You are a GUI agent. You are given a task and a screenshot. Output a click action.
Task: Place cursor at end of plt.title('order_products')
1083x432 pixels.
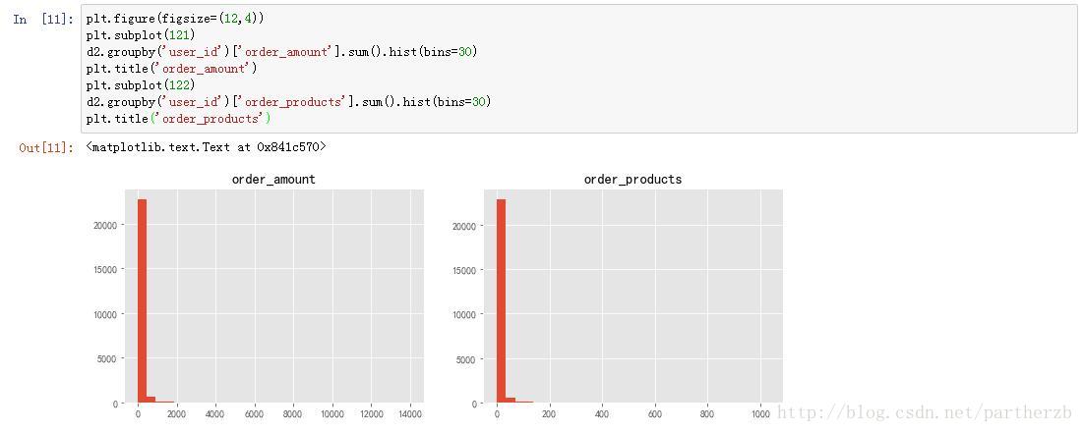pyautogui.click(x=271, y=119)
